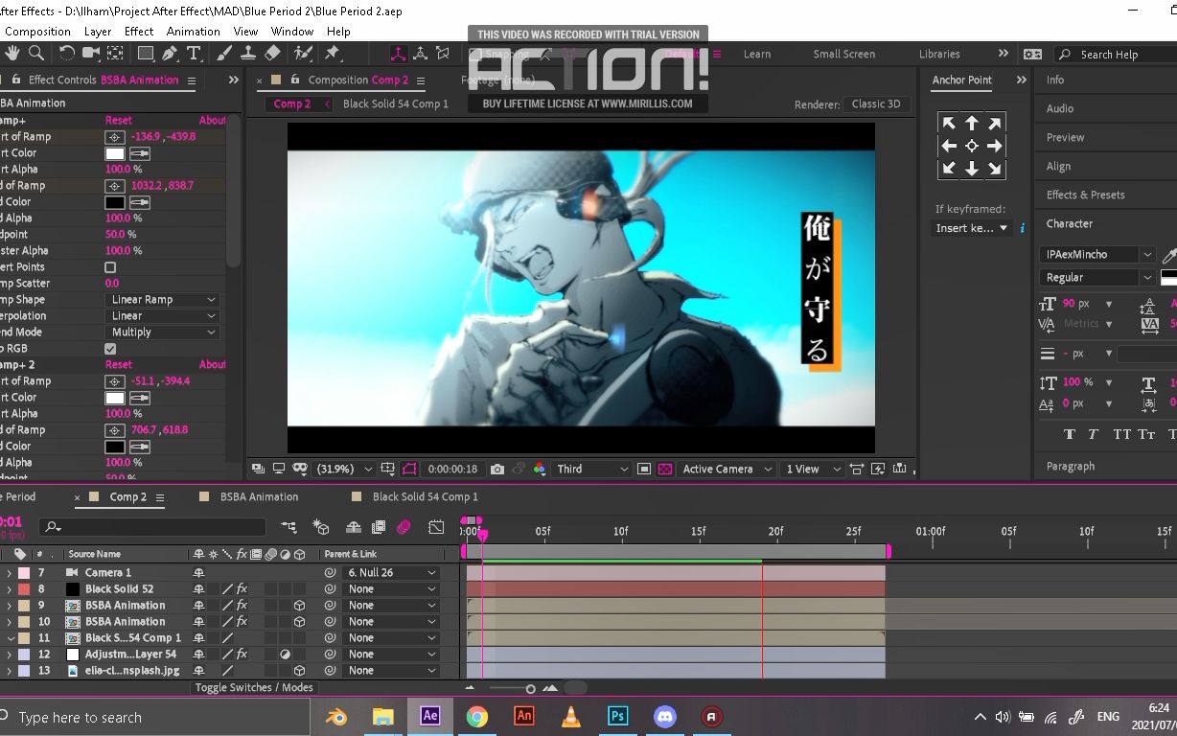Open Composition Mini-Flowchart in timeline
Viewport: 1177px width, 736px height.
pos(288,527)
